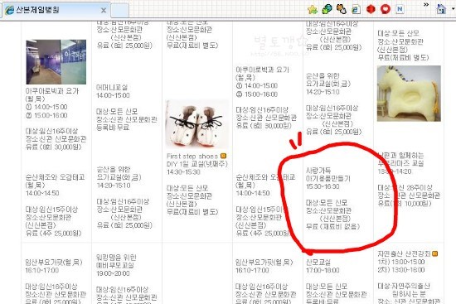Click orange badge beside 자연출산 산전강좌
Screen dimensions: 456x304
click(x=434, y=253)
